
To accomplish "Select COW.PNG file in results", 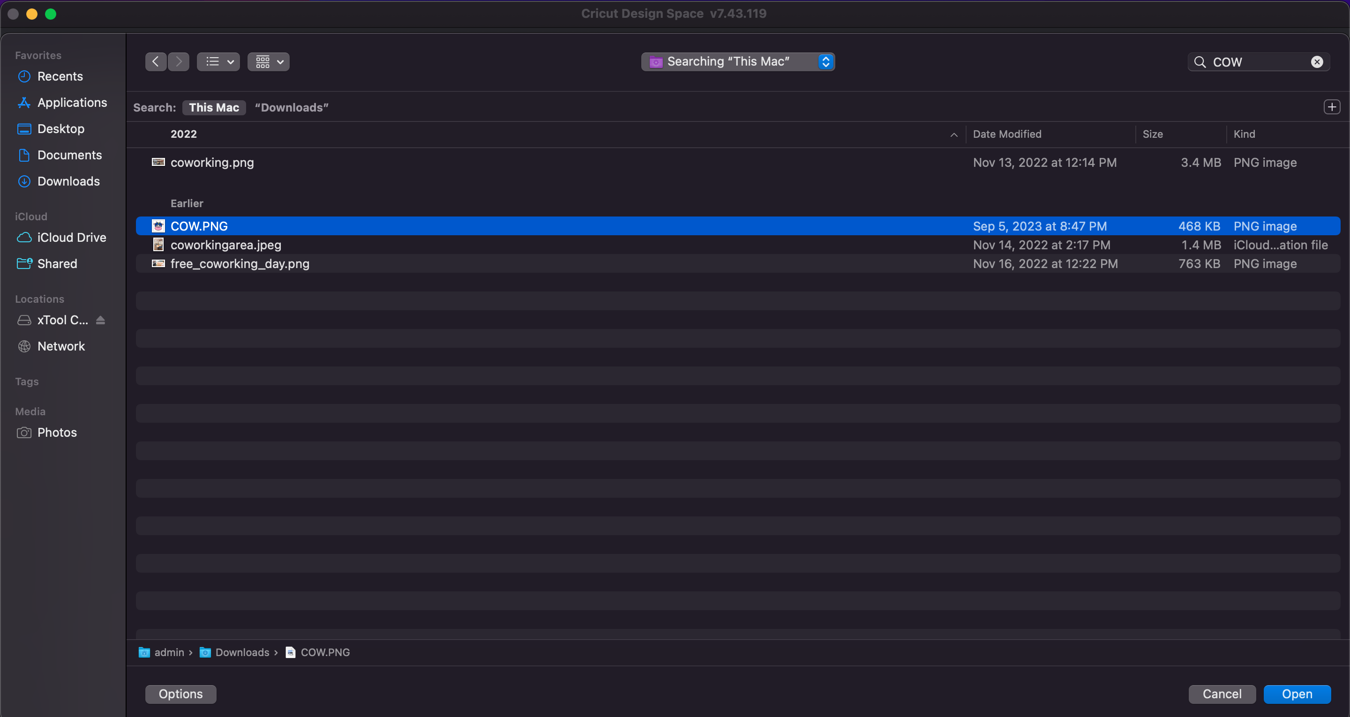I will [x=199, y=226].
